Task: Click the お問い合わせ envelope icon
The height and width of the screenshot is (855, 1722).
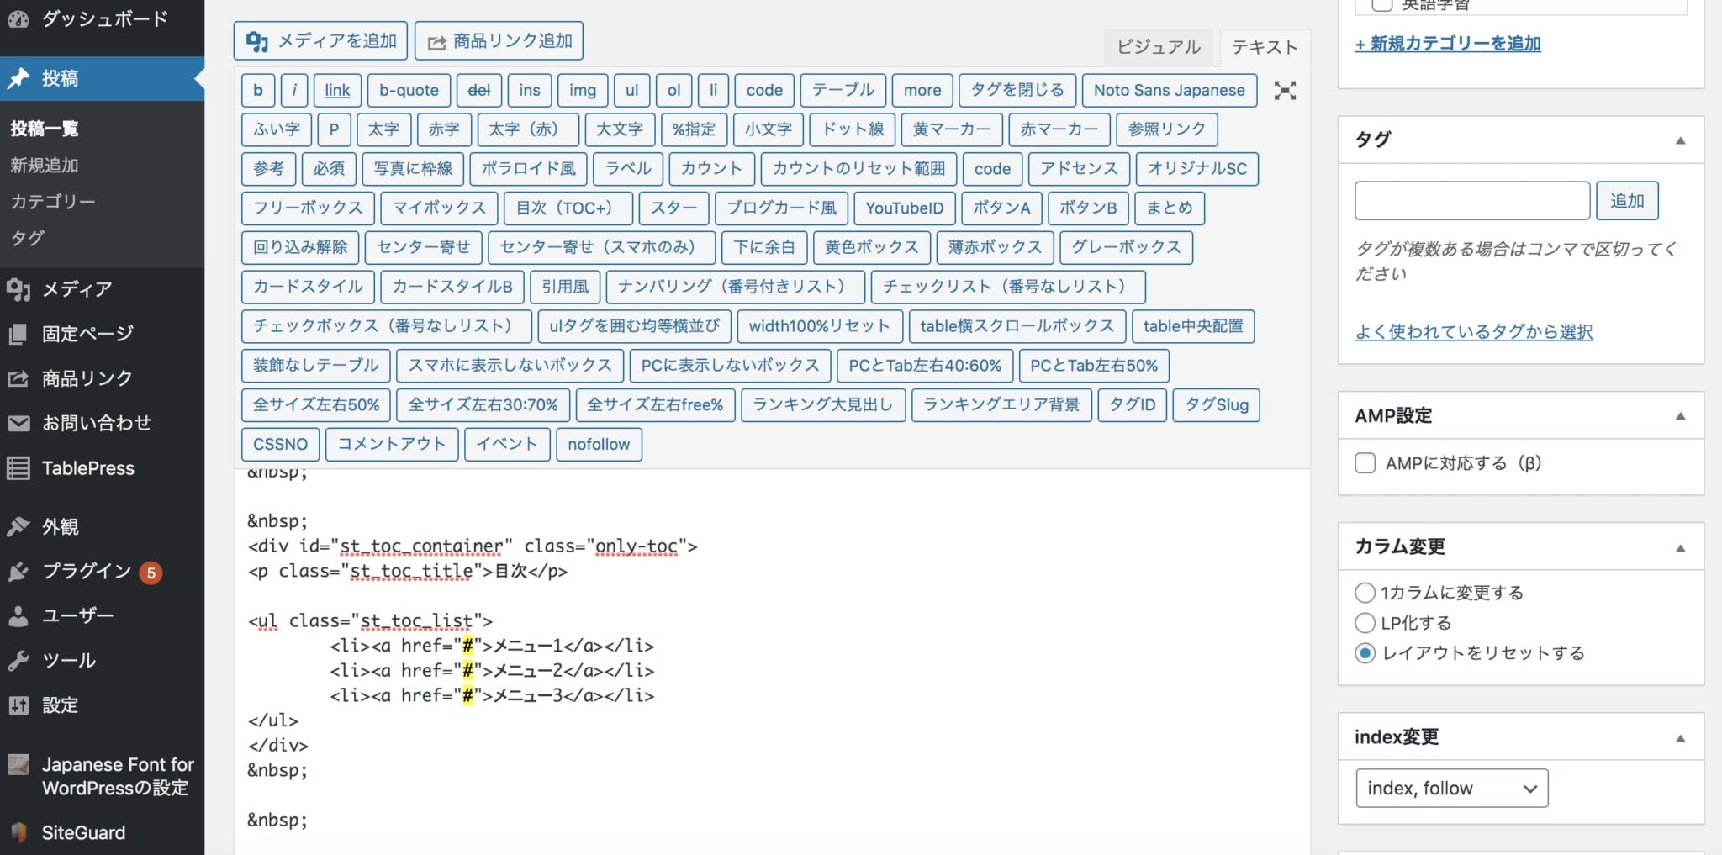Action: (x=18, y=423)
